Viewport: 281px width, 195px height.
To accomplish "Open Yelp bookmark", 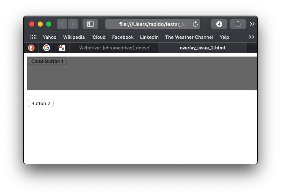I will (x=224, y=37).
